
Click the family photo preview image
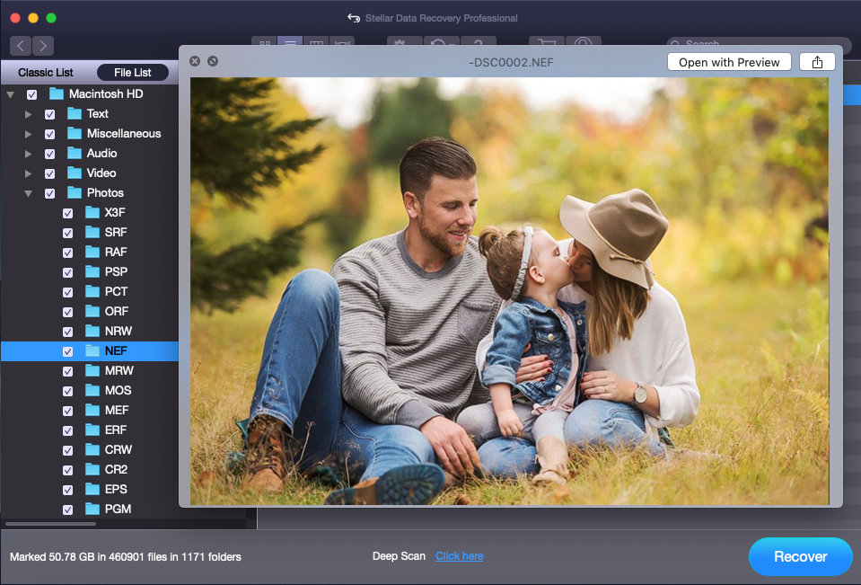(x=510, y=291)
